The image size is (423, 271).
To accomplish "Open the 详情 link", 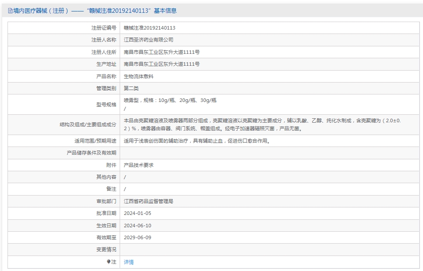I will [x=128, y=262].
